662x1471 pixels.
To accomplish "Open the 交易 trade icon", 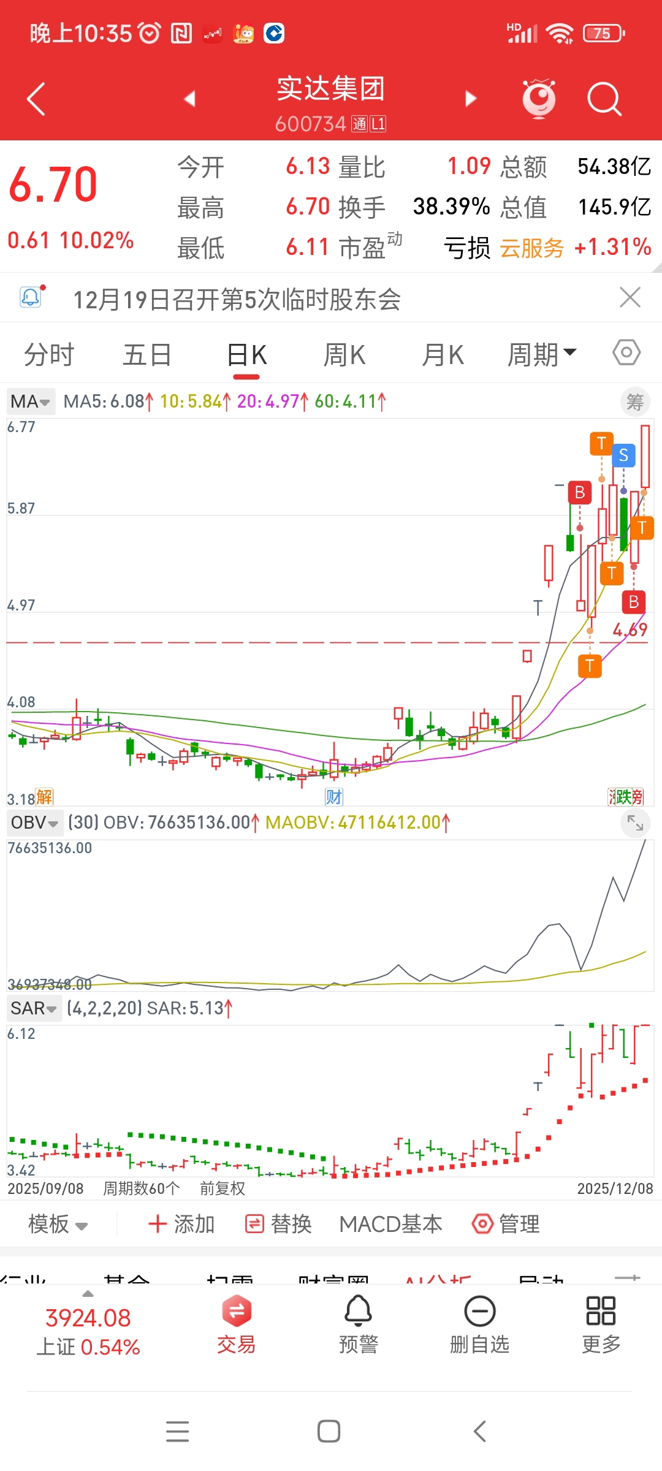I will 237,1324.
